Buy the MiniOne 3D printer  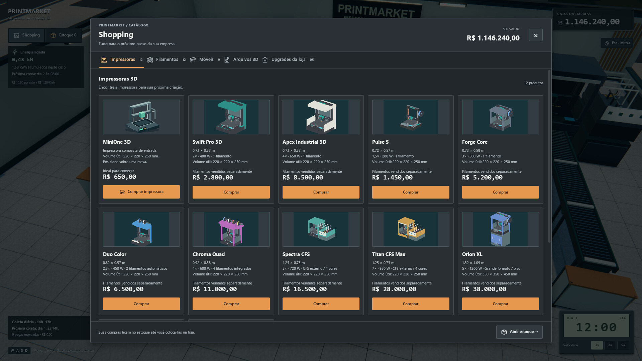141,192
